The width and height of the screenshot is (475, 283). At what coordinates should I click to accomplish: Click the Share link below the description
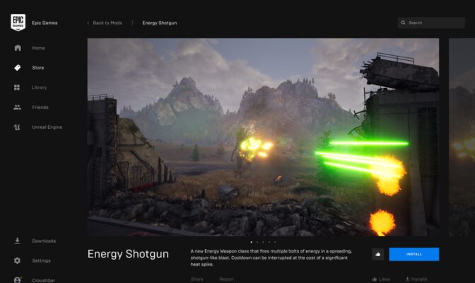coord(197,279)
